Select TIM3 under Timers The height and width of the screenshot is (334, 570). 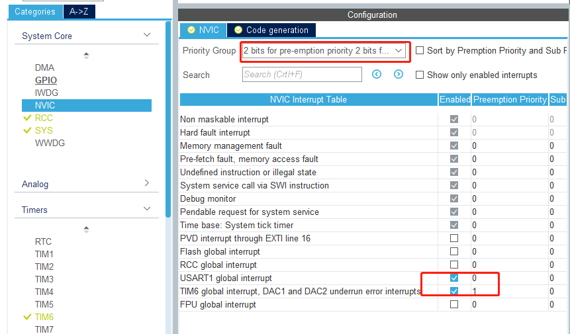pyautogui.click(x=44, y=279)
